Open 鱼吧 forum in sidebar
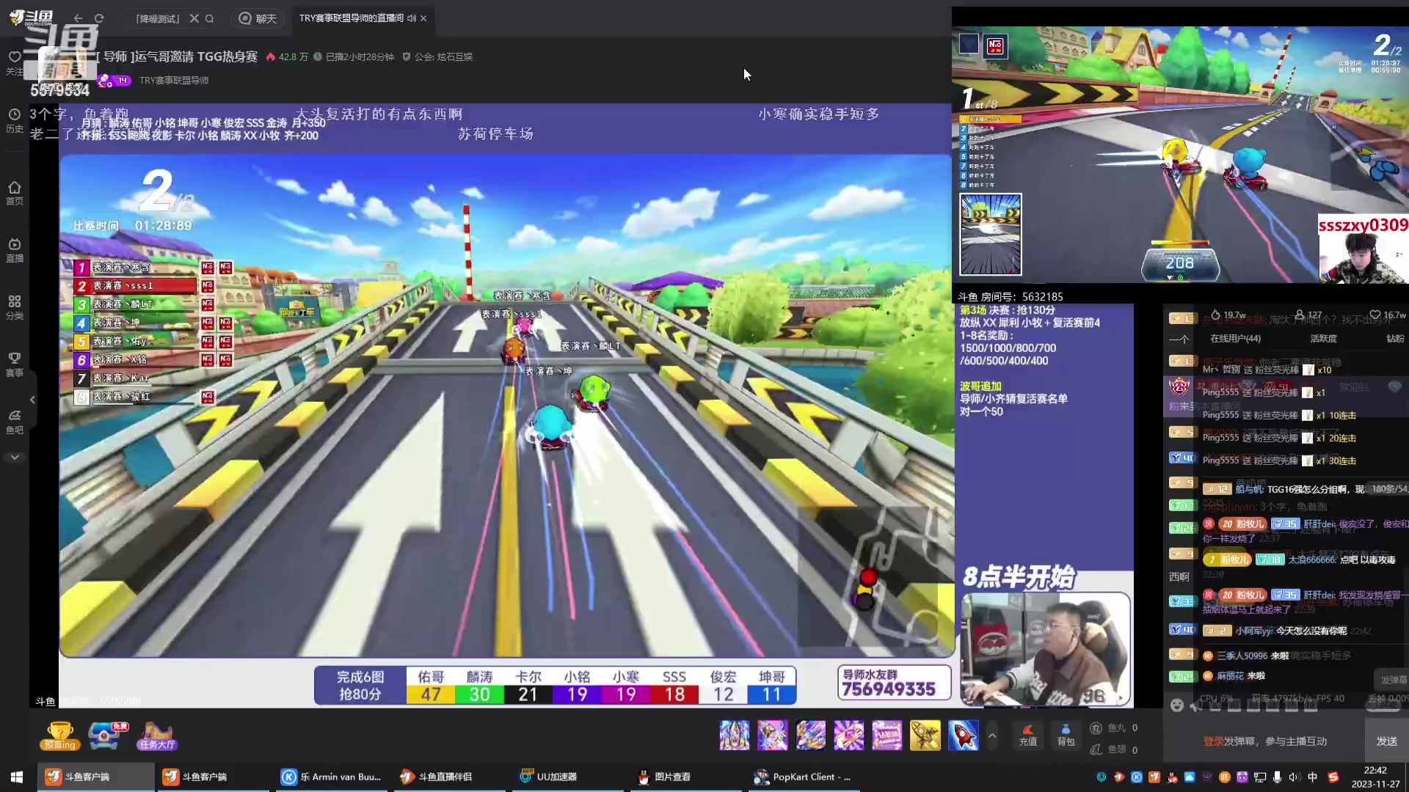Viewport: 1409px width, 792px height. tap(15, 422)
